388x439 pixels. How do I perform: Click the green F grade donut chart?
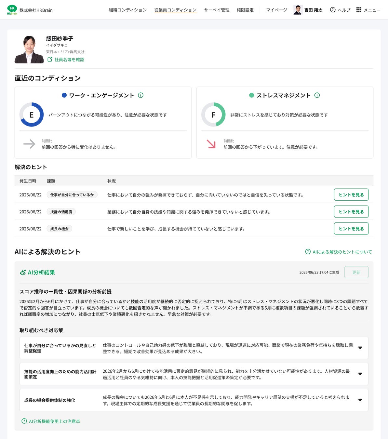click(x=213, y=115)
